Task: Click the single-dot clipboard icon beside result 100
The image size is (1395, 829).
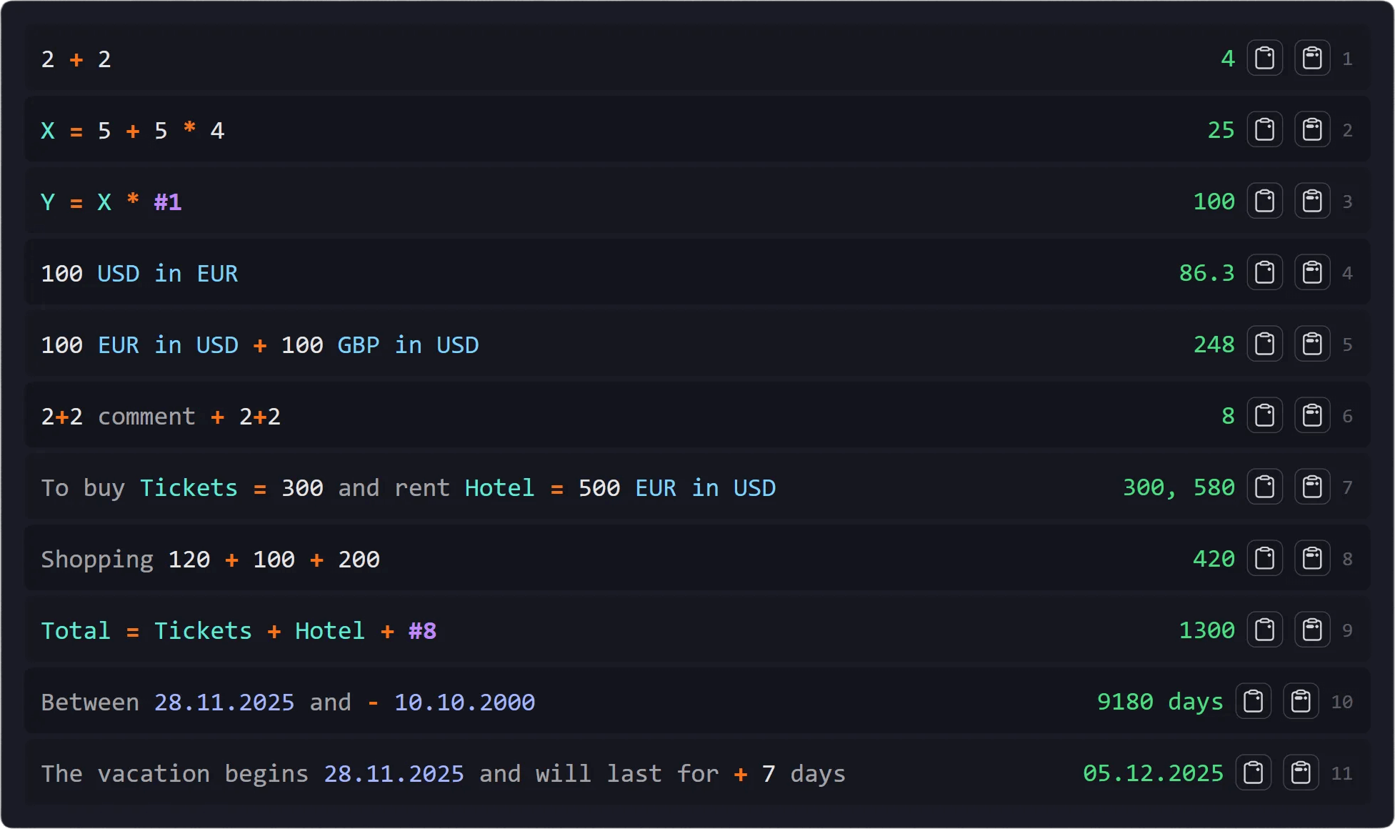Action: point(1264,201)
